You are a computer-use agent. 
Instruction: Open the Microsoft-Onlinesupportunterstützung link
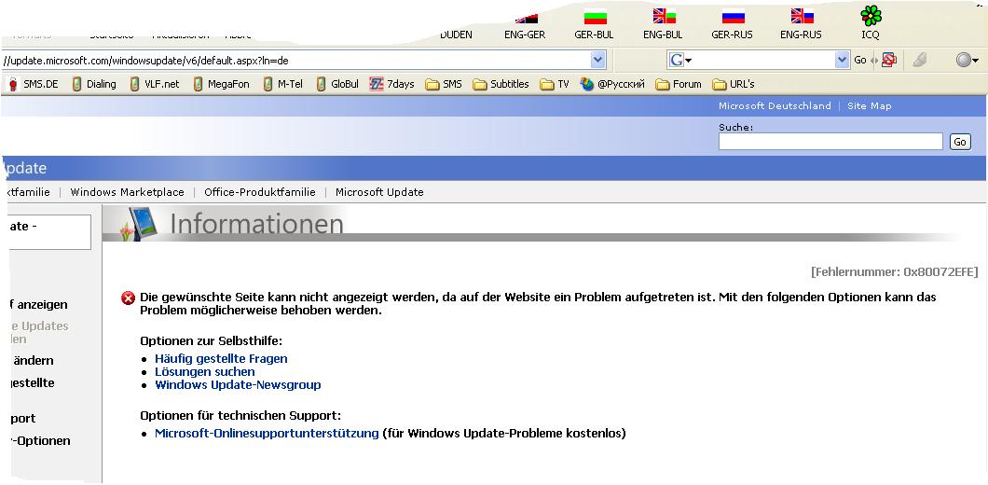click(x=267, y=434)
